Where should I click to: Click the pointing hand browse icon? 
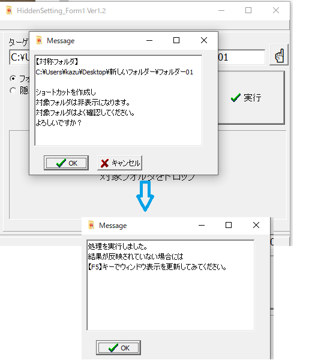pos(279,55)
